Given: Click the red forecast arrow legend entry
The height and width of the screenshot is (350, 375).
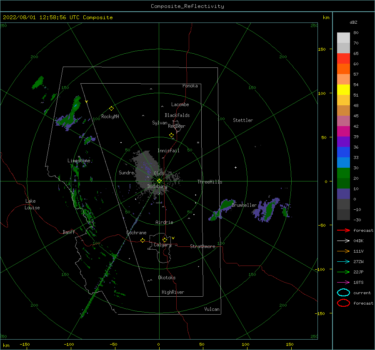Looking at the screenshot, I should point(343,230).
